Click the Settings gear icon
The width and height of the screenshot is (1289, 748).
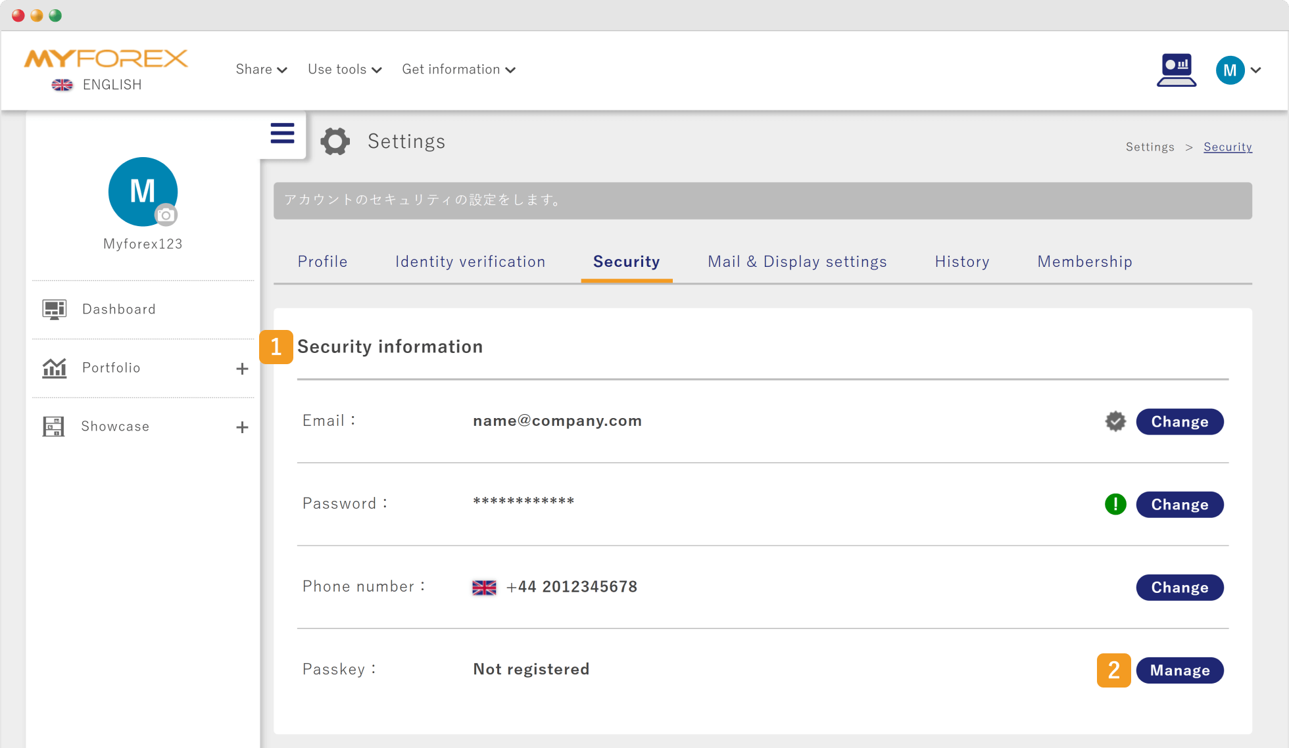[x=335, y=141]
